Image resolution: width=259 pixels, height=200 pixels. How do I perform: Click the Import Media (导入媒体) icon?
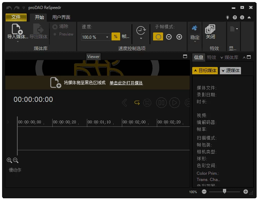pos(17,29)
